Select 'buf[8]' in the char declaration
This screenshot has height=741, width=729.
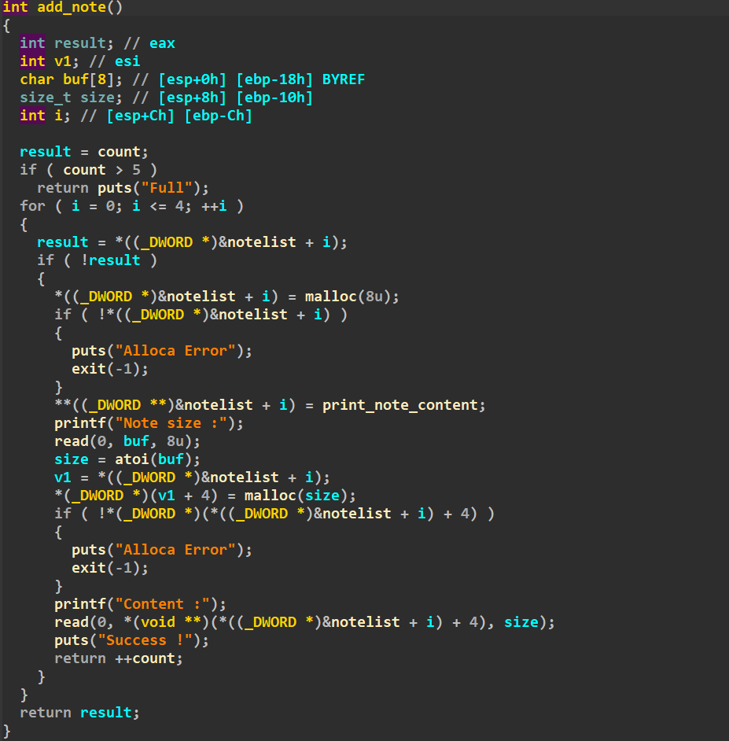click(88, 79)
